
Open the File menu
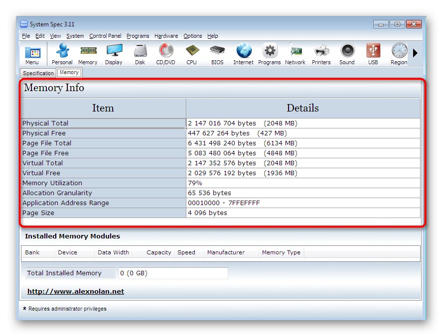[x=26, y=36]
